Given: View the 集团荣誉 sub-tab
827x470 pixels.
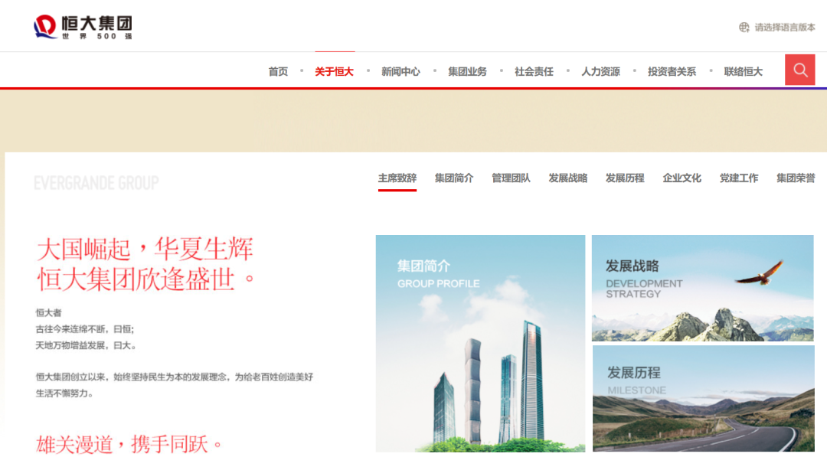Looking at the screenshot, I should point(796,178).
